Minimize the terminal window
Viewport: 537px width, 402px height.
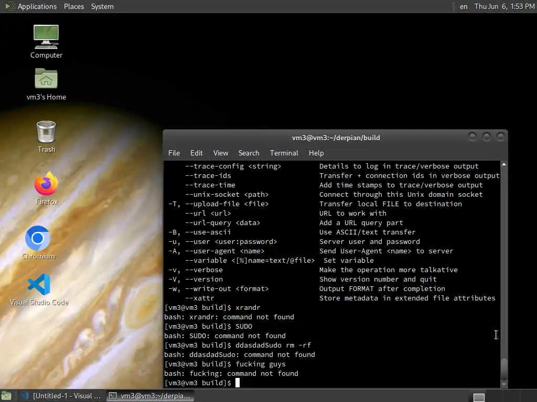pos(472,137)
